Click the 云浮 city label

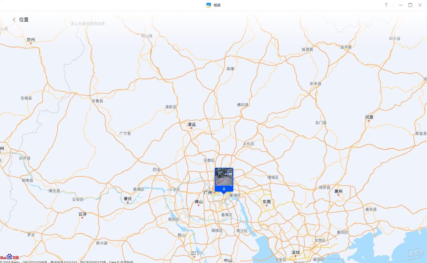[x=82, y=214]
